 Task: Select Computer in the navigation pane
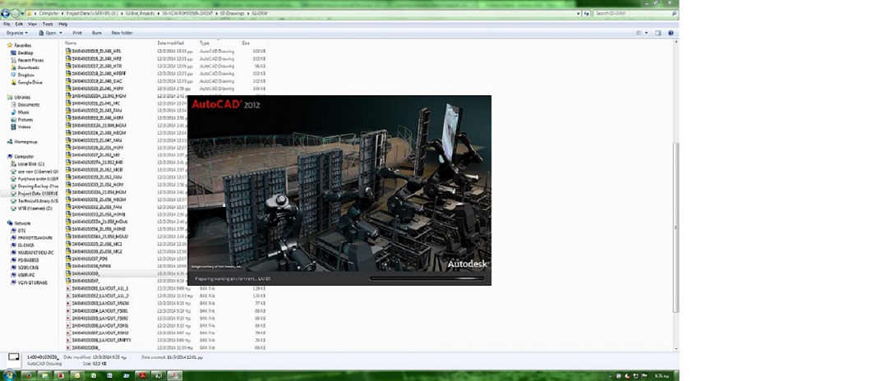pyautogui.click(x=24, y=156)
